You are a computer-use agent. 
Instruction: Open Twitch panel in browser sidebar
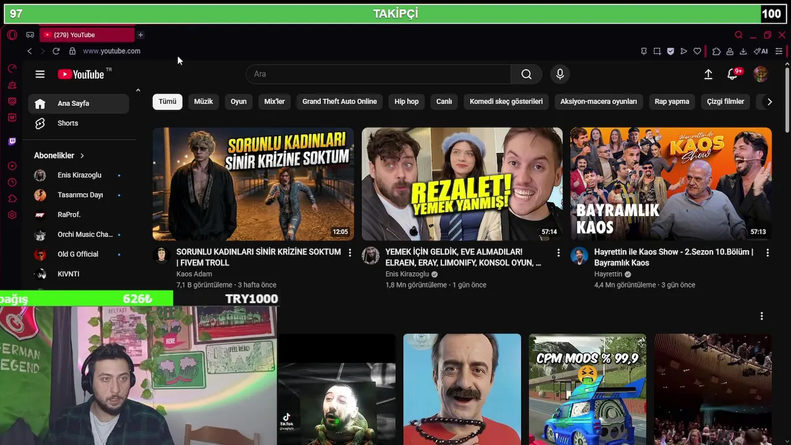click(x=12, y=142)
